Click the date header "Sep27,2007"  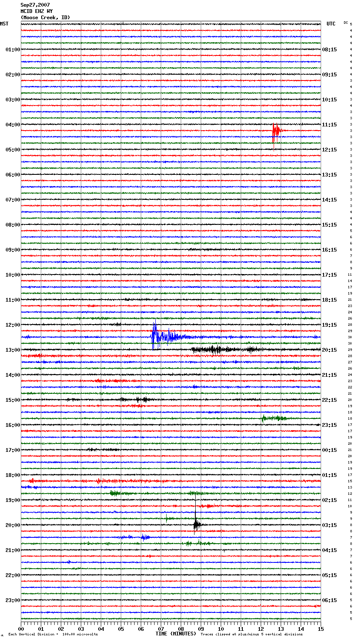[35, 5]
